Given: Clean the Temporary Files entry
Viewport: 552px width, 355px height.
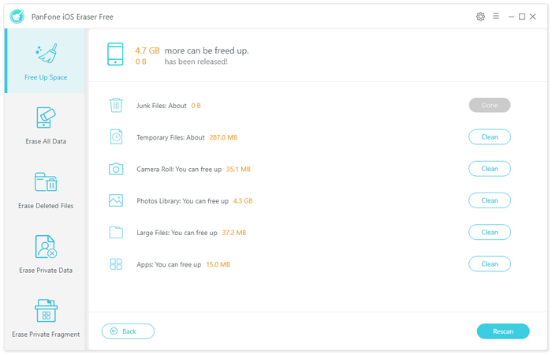Looking at the screenshot, I should (x=490, y=137).
